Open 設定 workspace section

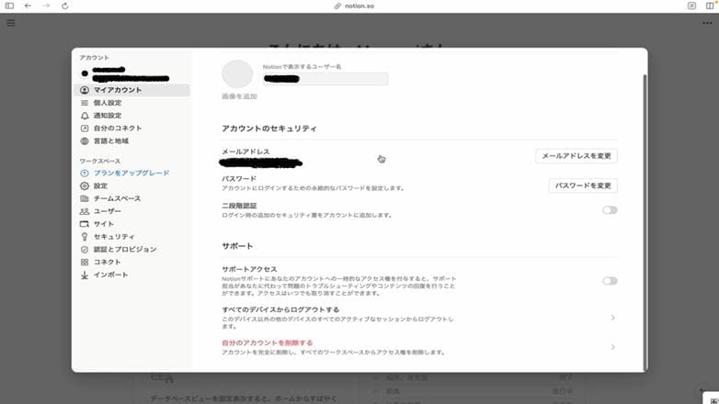132,186
